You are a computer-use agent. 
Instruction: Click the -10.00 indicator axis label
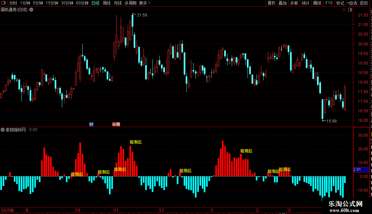(362, 190)
